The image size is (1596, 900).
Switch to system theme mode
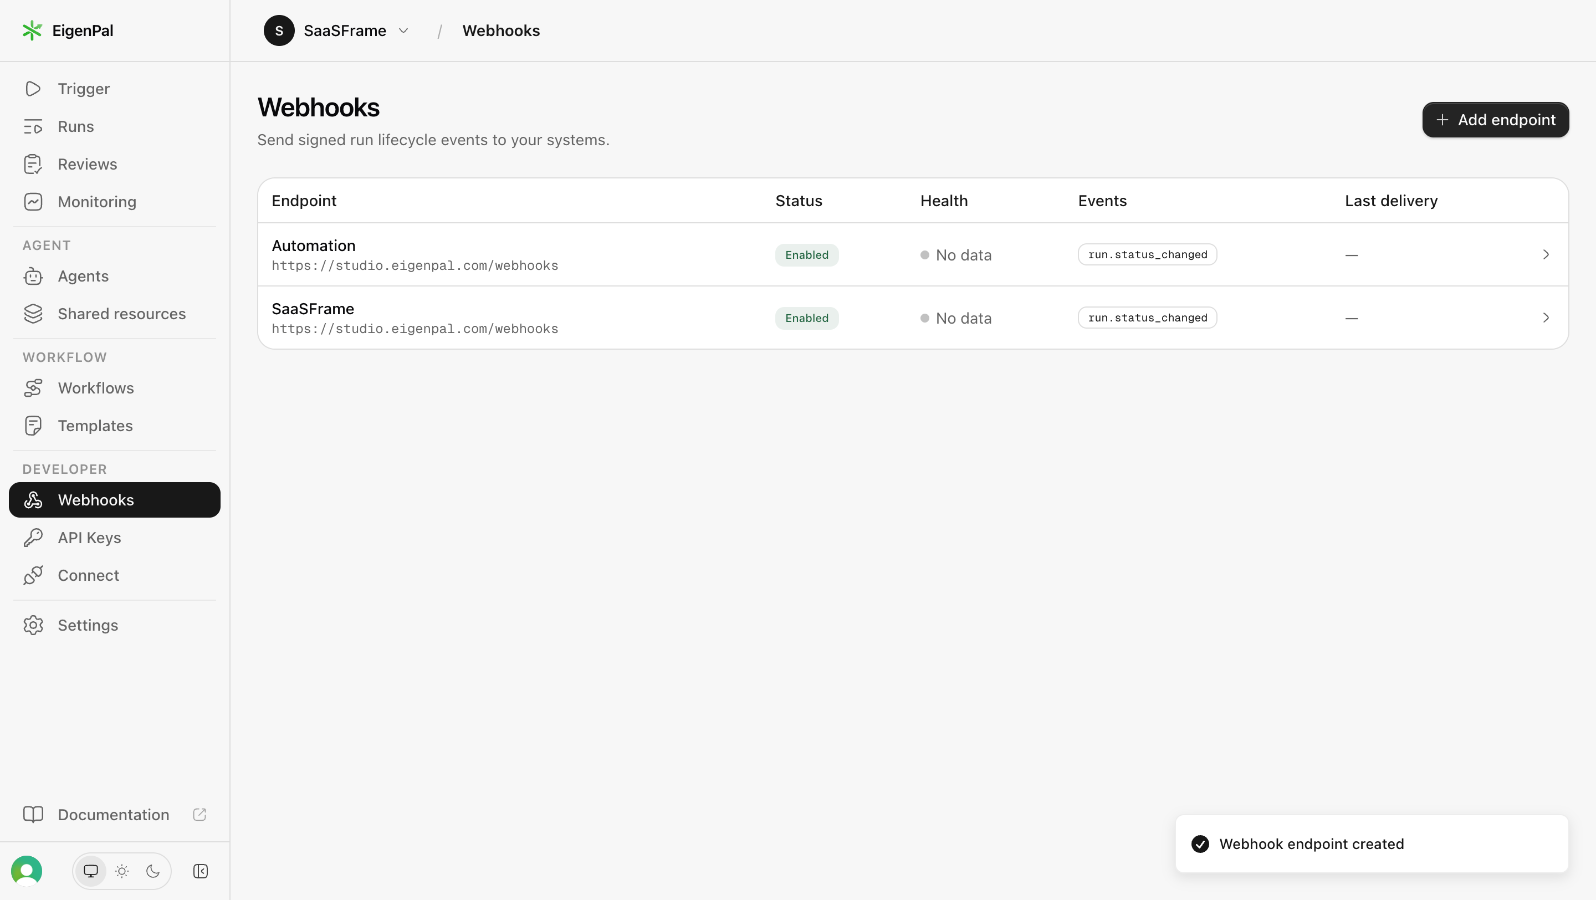coord(91,872)
